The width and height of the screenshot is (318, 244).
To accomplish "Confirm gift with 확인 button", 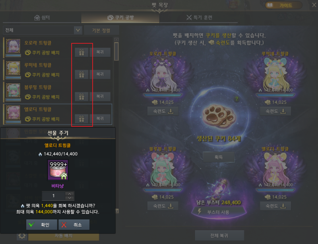I will pyautogui.click(x=42, y=225).
